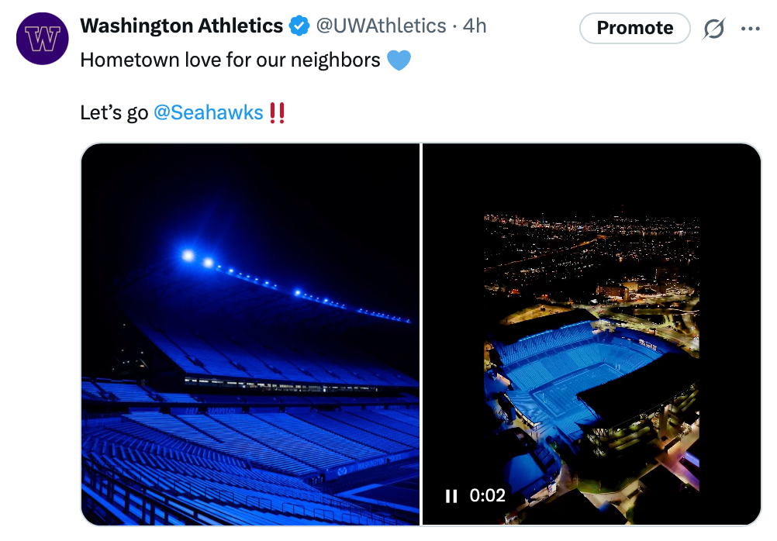Click the Promote button
777x541 pixels.
634,29
